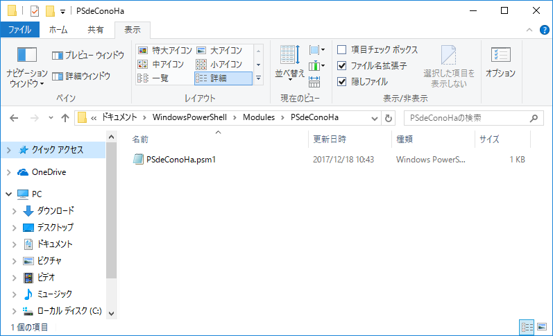Image resolution: width=553 pixels, height=336 pixels.
Task: Go up one folder level arrow
Action: coord(65,118)
